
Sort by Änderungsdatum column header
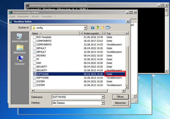click(93, 33)
